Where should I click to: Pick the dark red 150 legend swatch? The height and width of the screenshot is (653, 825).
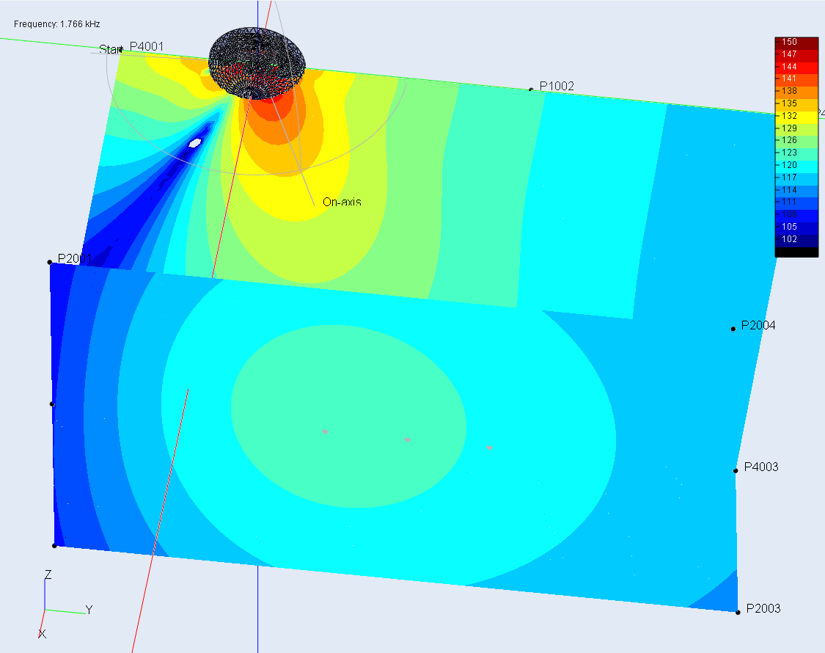click(x=796, y=43)
